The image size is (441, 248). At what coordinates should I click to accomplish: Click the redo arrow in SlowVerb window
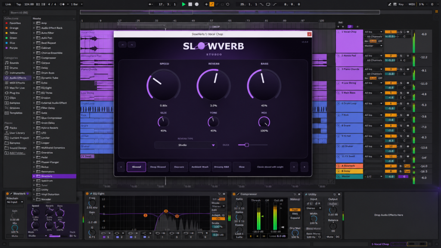(x=132, y=44)
